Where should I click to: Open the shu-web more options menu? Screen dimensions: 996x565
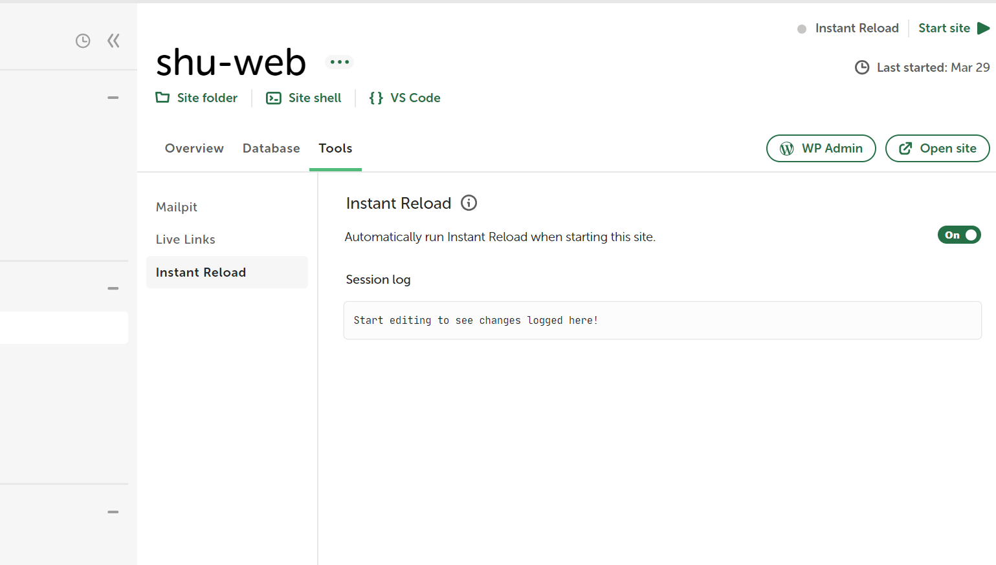(x=340, y=62)
